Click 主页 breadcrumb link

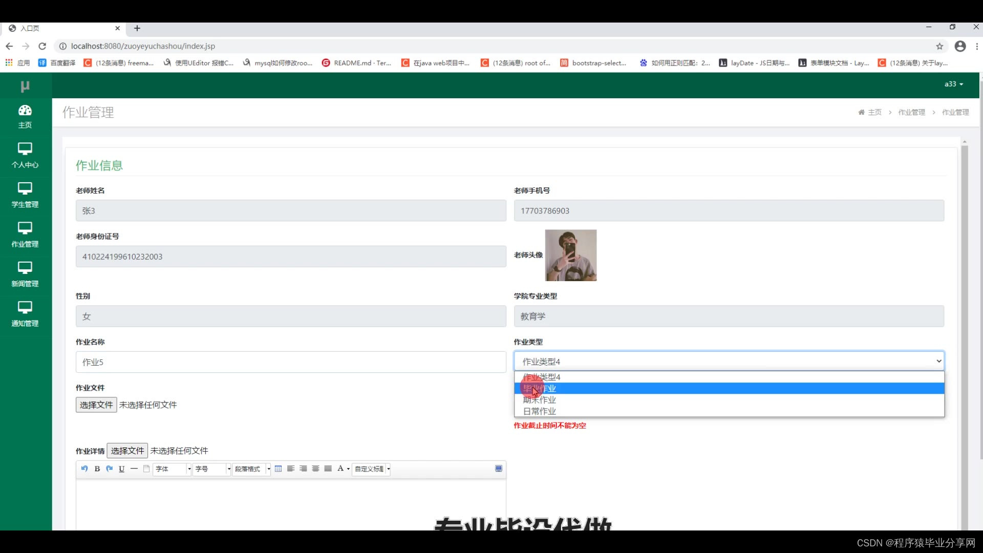tap(874, 112)
